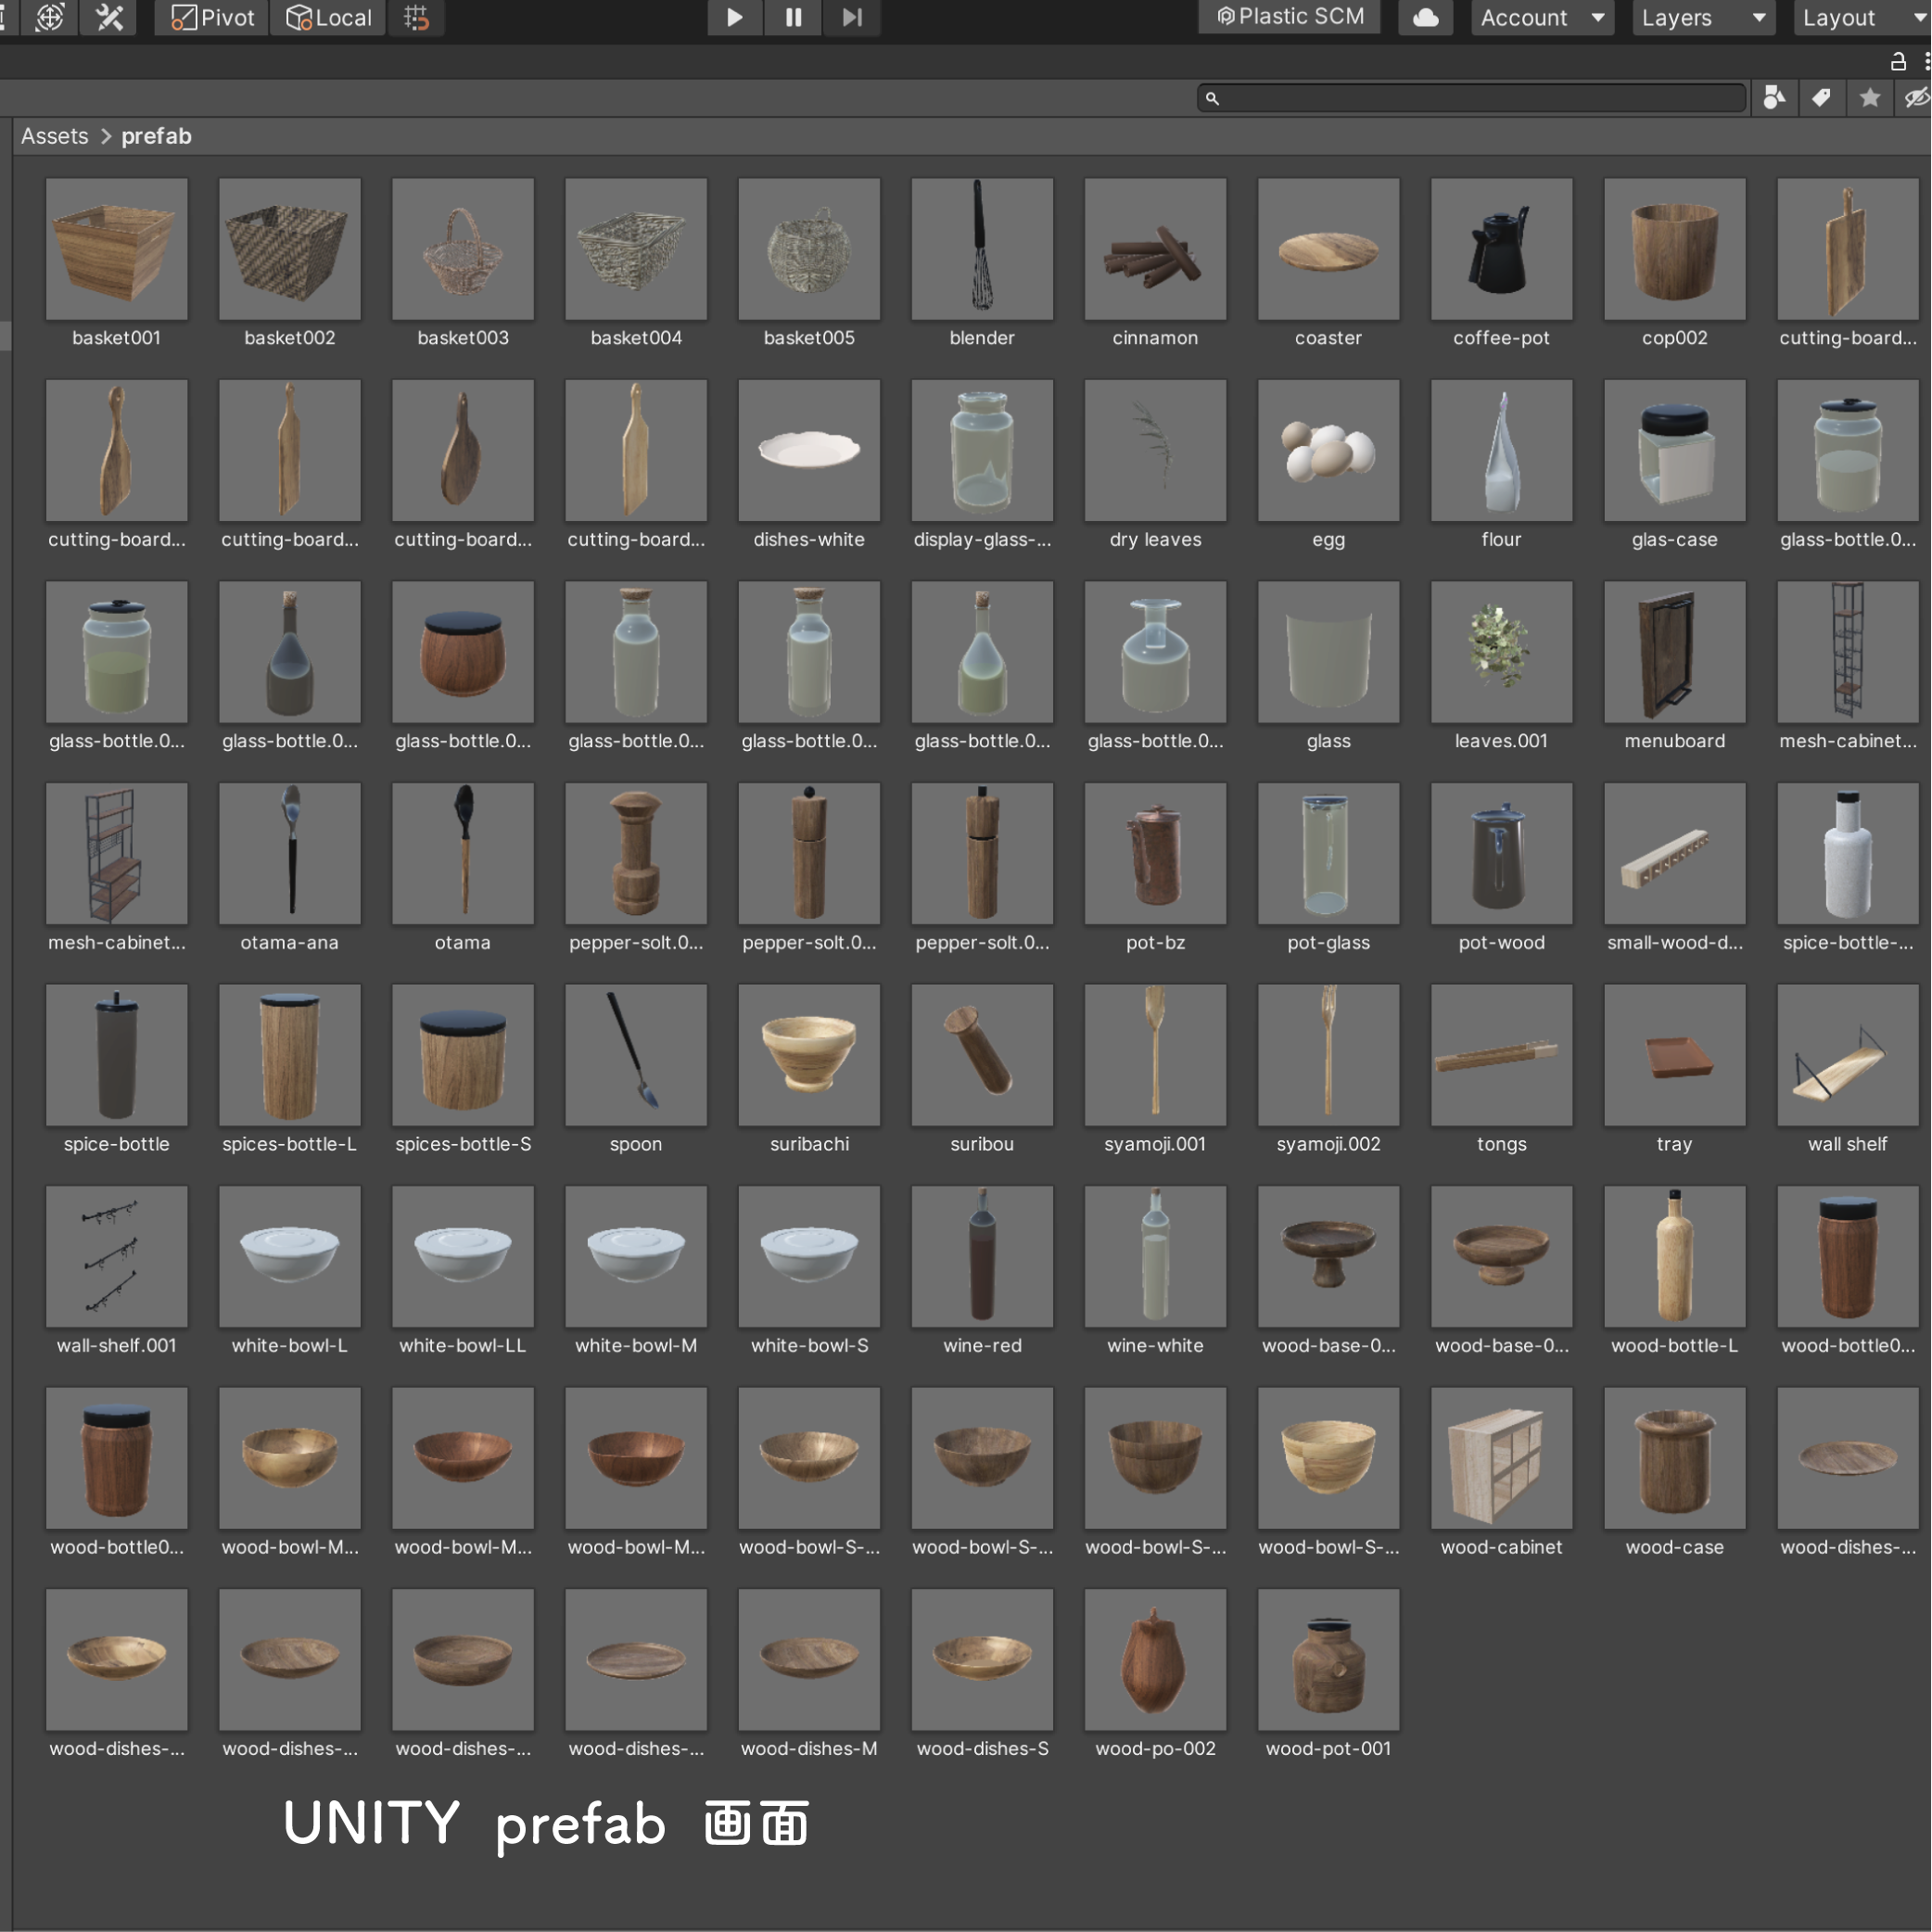Click the Unity cloud services icon

(1425, 18)
